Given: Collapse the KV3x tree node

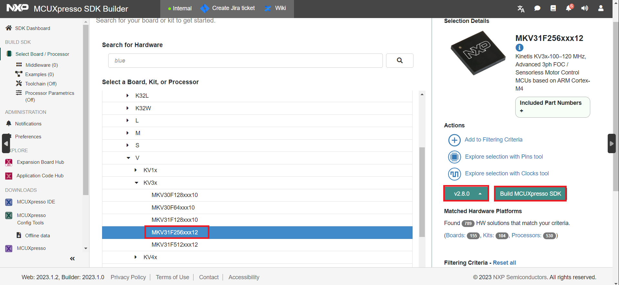Looking at the screenshot, I should click(136, 183).
